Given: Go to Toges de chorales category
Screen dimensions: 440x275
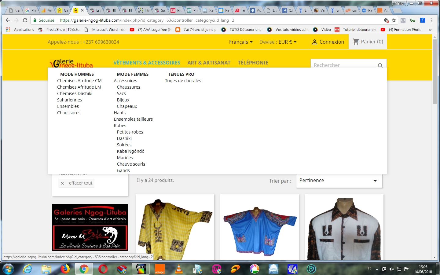Looking at the screenshot, I should [x=183, y=81].
